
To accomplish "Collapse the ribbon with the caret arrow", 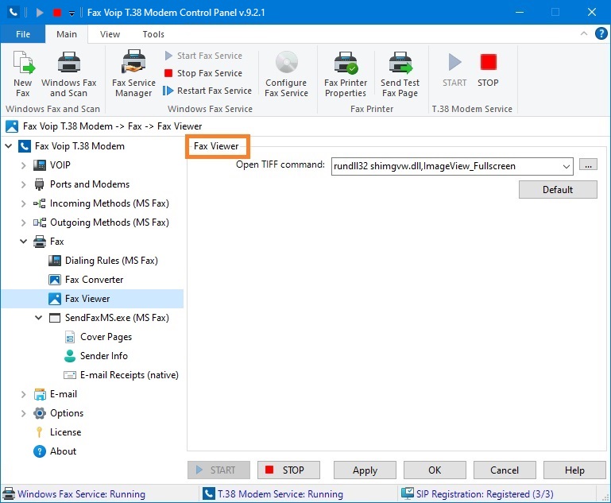I will (584, 33).
